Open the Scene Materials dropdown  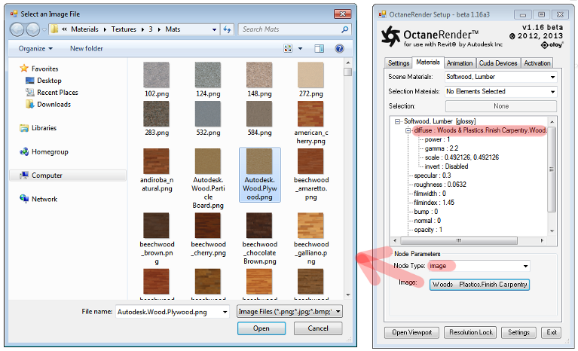tap(500, 77)
